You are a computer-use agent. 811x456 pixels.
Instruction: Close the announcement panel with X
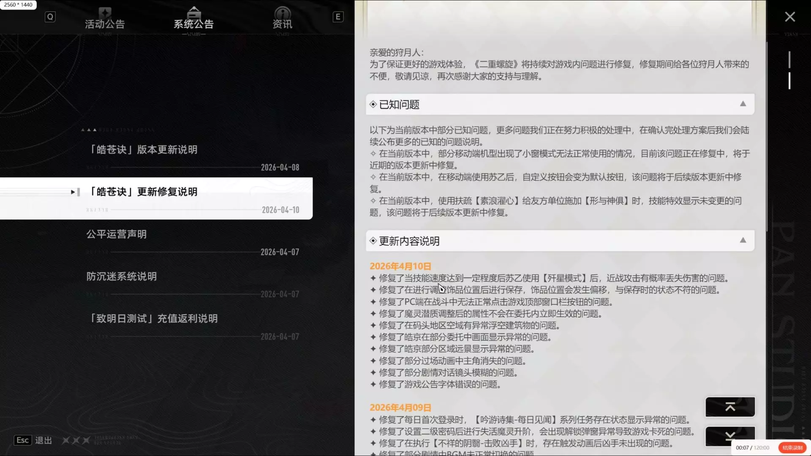point(790,17)
